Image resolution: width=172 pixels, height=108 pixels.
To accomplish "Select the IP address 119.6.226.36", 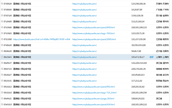I will (137, 16).
